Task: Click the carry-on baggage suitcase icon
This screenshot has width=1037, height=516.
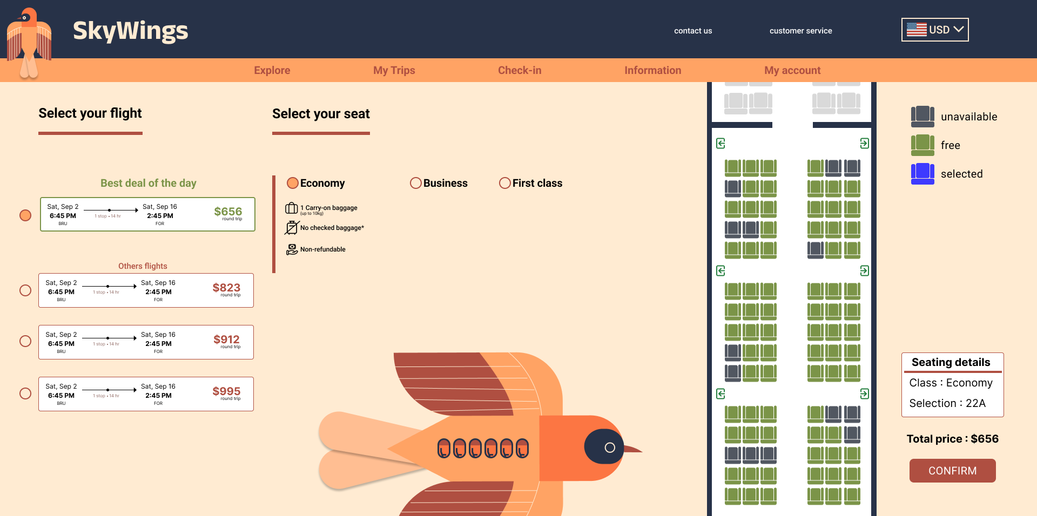Action: coord(291,208)
